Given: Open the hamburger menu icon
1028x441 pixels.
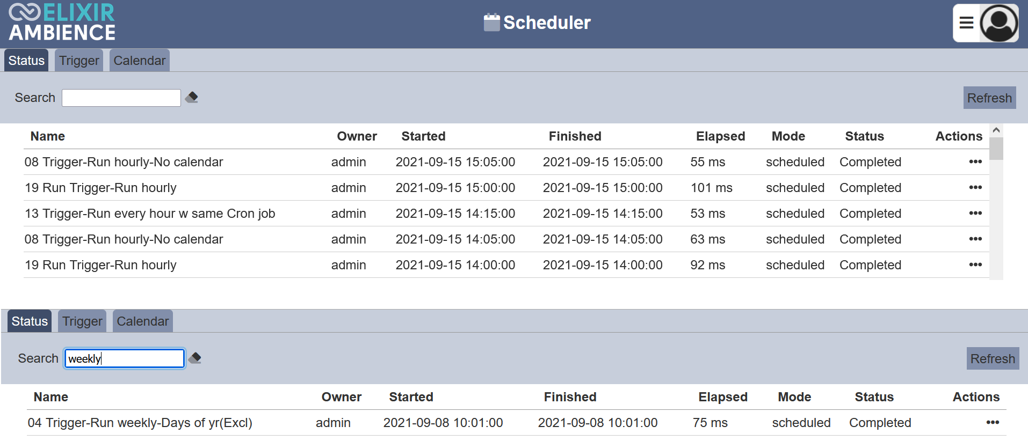Looking at the screenshot, I should coord(966,23).
